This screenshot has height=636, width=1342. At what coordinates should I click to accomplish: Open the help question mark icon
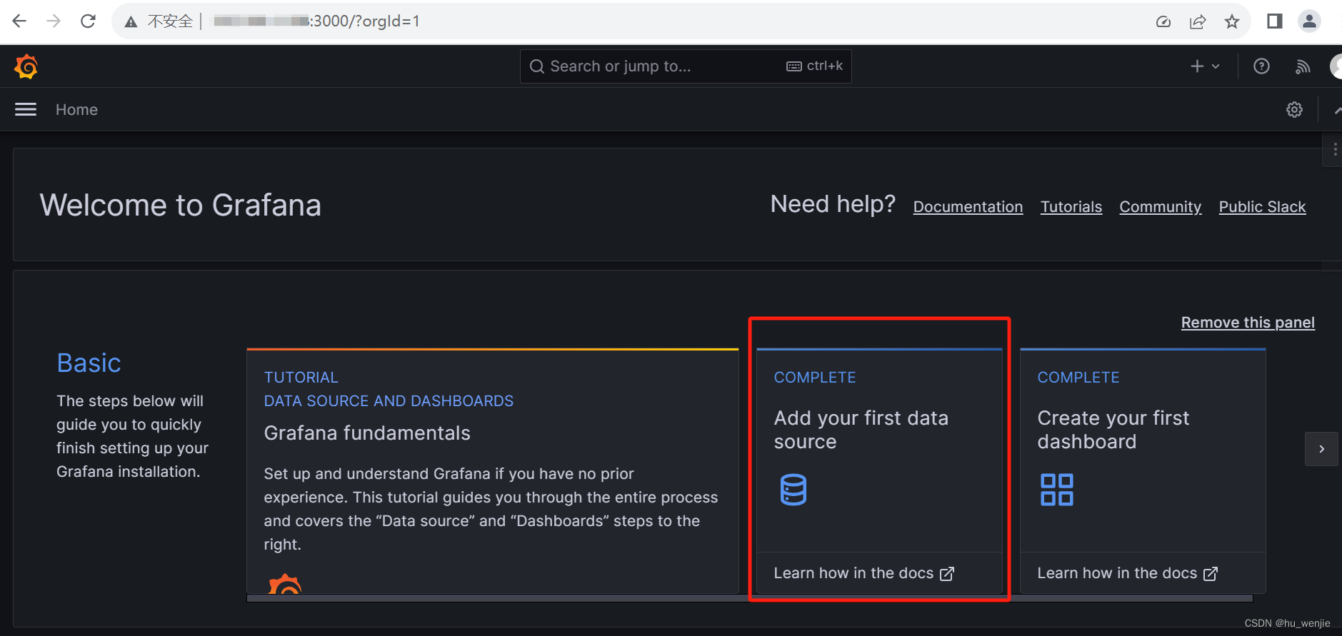pos(1261,66)
